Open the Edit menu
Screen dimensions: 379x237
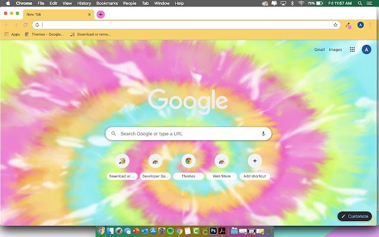(x=53, y=3)
